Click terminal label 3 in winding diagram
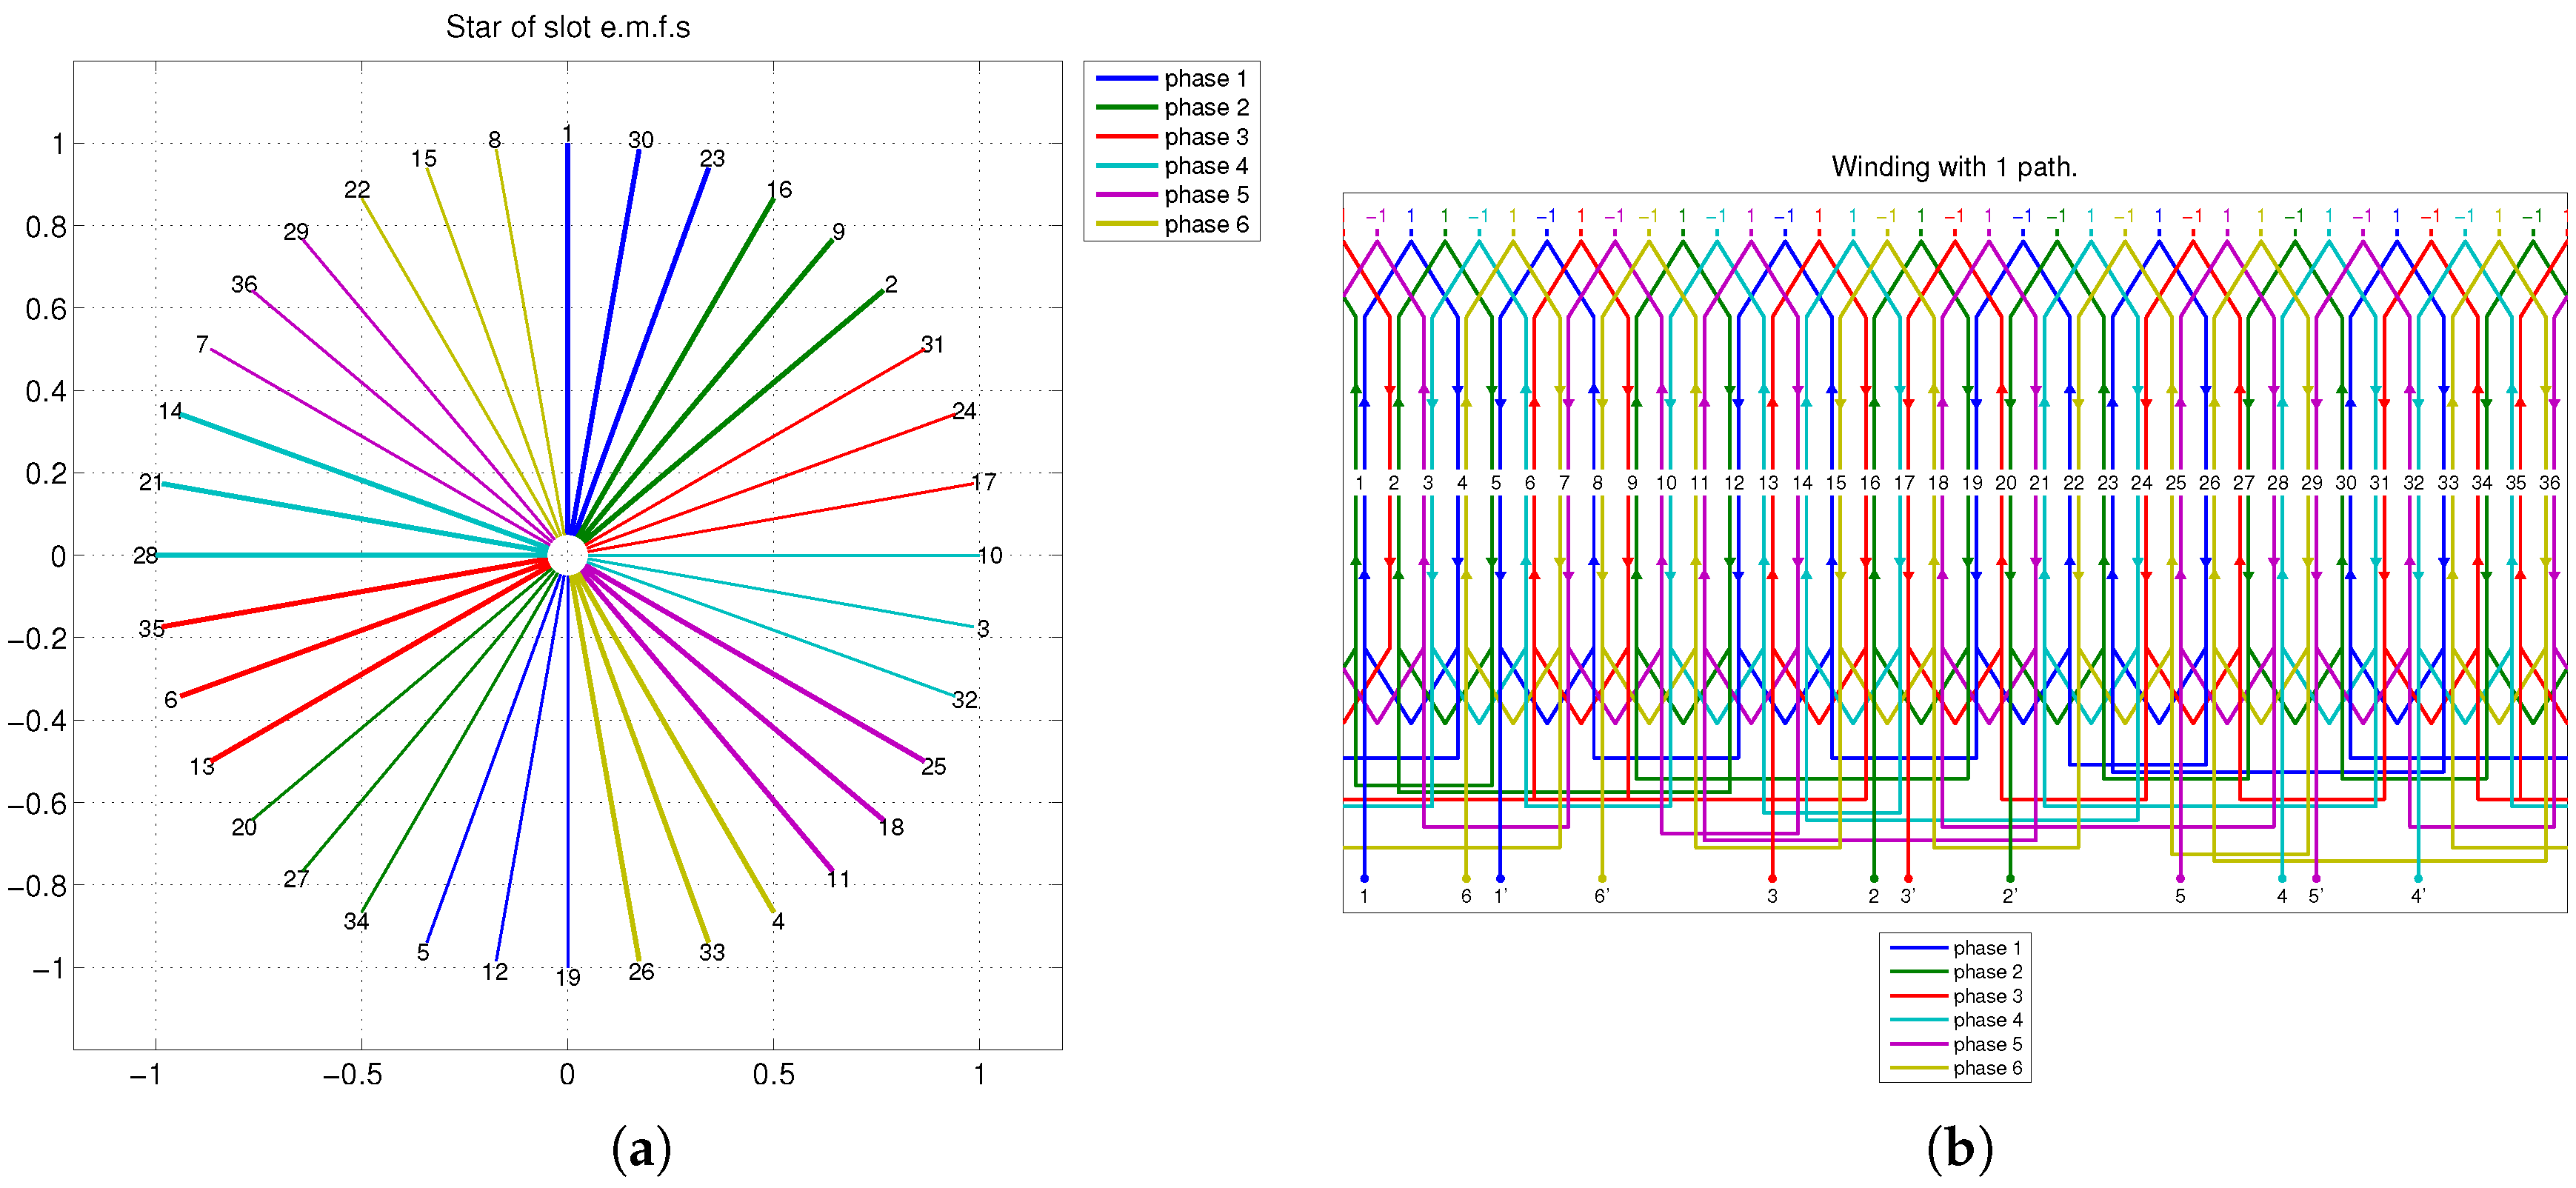 click(x=1771, y=896)
